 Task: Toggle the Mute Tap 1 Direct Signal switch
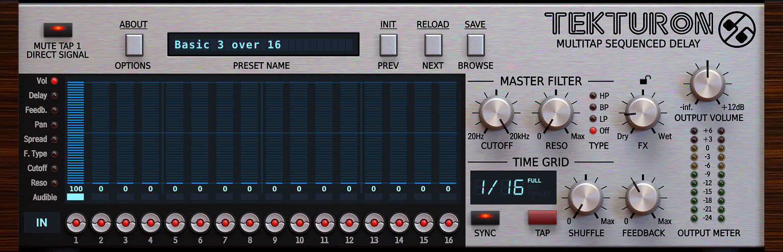[58, 31]
